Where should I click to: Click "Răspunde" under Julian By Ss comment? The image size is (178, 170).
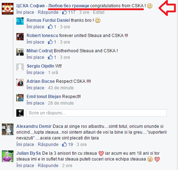(x=48, y=166)
